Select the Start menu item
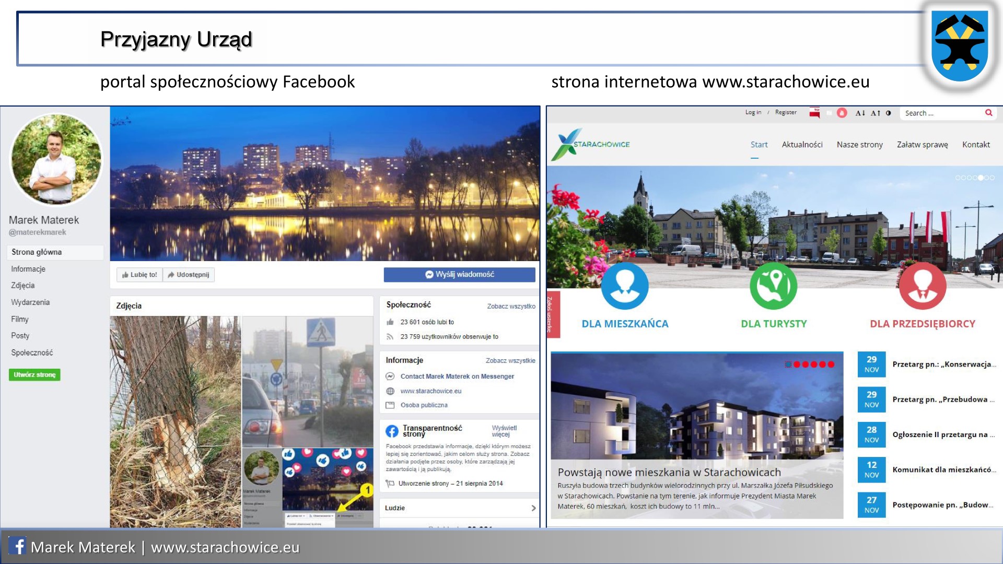The width and height of the screenshot is (1003, 564). click(x=759, y=145)
